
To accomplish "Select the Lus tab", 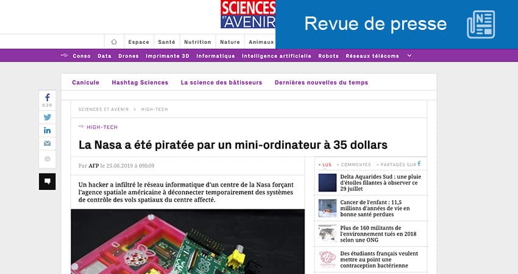I will point(325,165).
